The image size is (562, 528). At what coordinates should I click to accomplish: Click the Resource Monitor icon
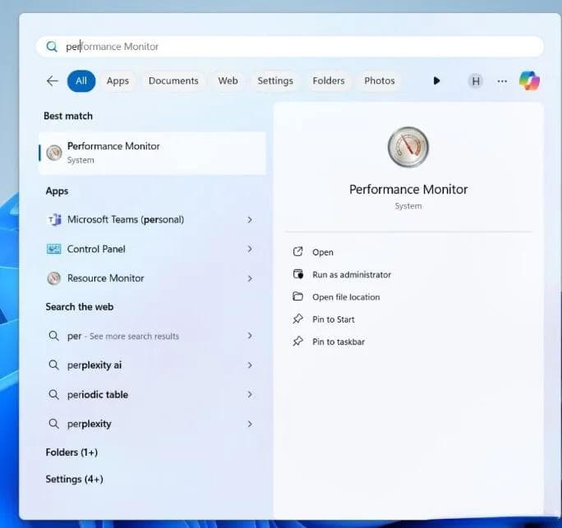tap(54, 278)
